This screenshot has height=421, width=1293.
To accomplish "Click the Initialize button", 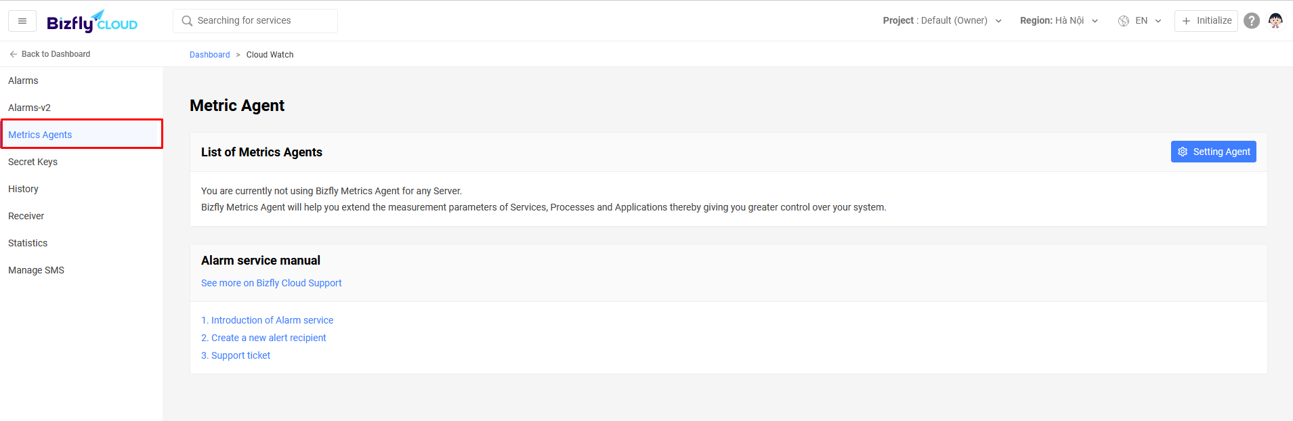I will click(1206, 21).
